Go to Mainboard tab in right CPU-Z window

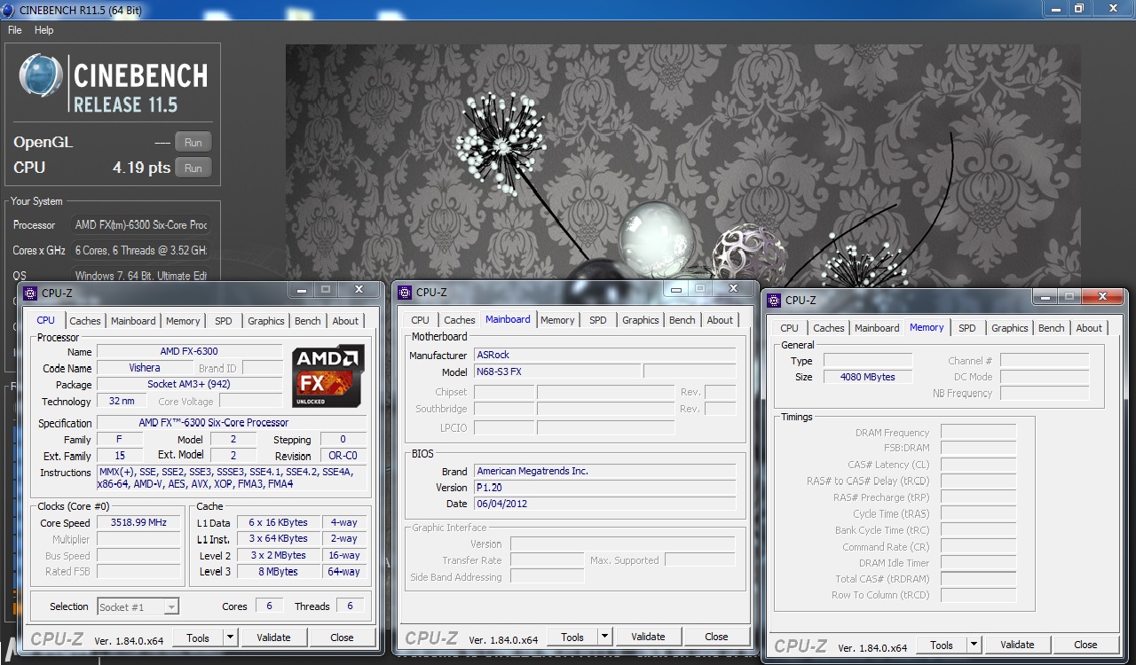(877, 328)
